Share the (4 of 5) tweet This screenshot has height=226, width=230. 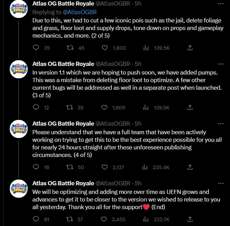(190, 167)
